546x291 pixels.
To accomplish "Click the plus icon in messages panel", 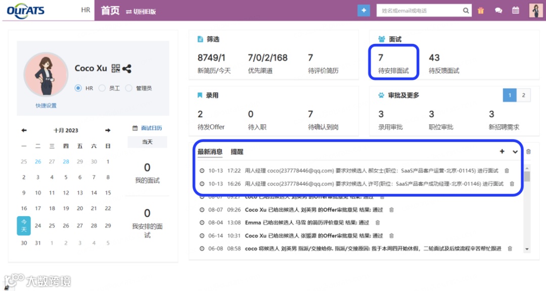I will pos(502,151).
